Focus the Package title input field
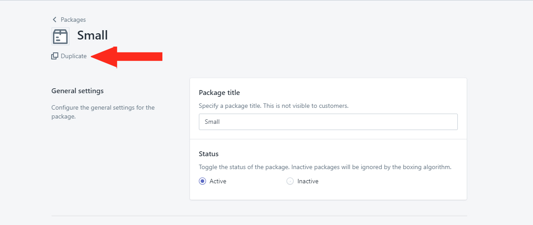Image resolution: width=533 pixels, height=225 pixels. tap(328, 122)
